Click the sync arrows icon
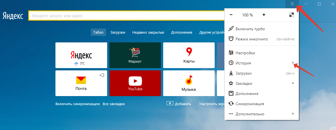Image resolution: width=336 pixels, height=130 pixels. pyautogui.click(x=231, y=104)
